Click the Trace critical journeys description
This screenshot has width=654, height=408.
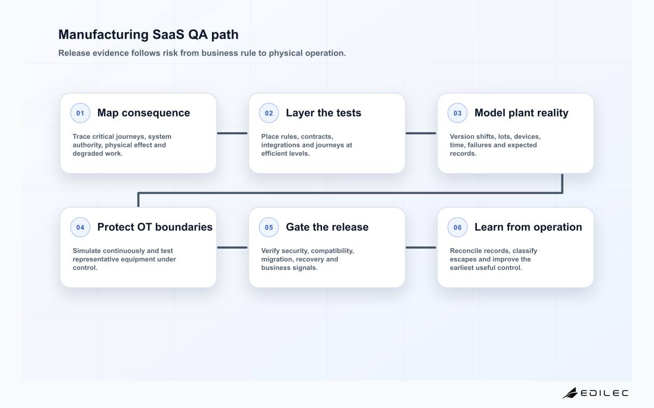pos(122,145)
